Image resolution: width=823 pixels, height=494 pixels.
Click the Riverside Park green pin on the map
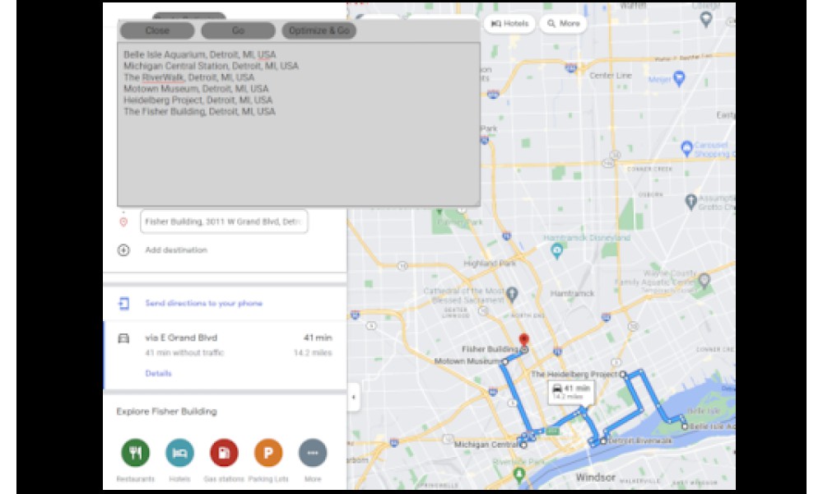click(519, 474)
